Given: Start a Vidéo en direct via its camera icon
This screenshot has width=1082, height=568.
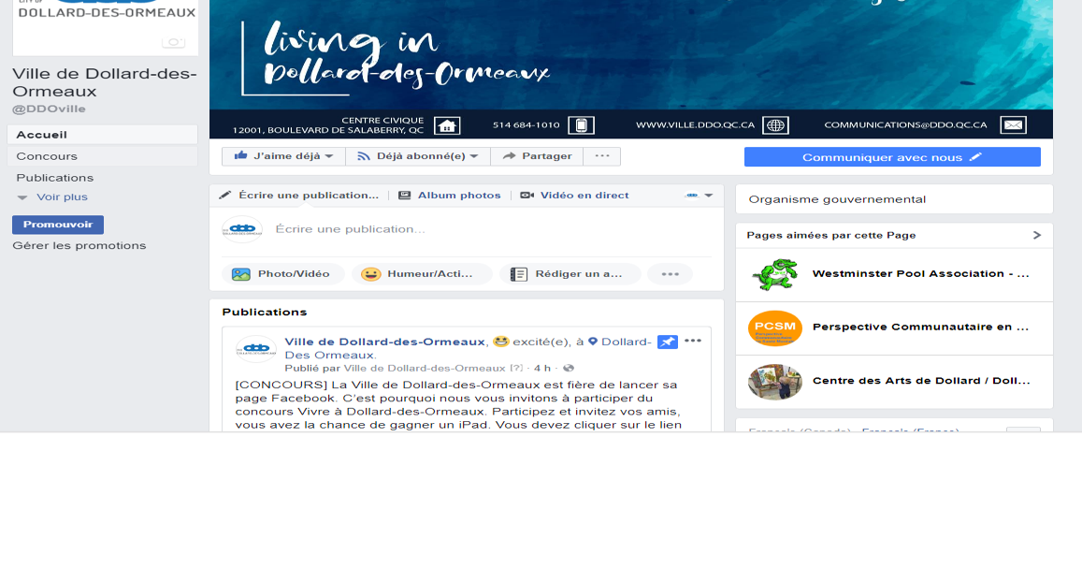Looking at the screenshot, I should coord(527,195).
